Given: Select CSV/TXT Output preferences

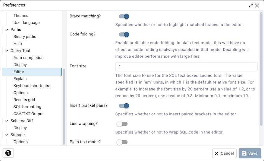Looking at the screenshot, I should click(x=28, y=114).
